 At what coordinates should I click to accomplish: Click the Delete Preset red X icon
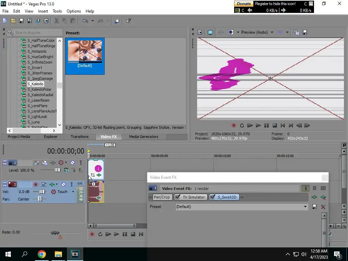coord(323,207)
